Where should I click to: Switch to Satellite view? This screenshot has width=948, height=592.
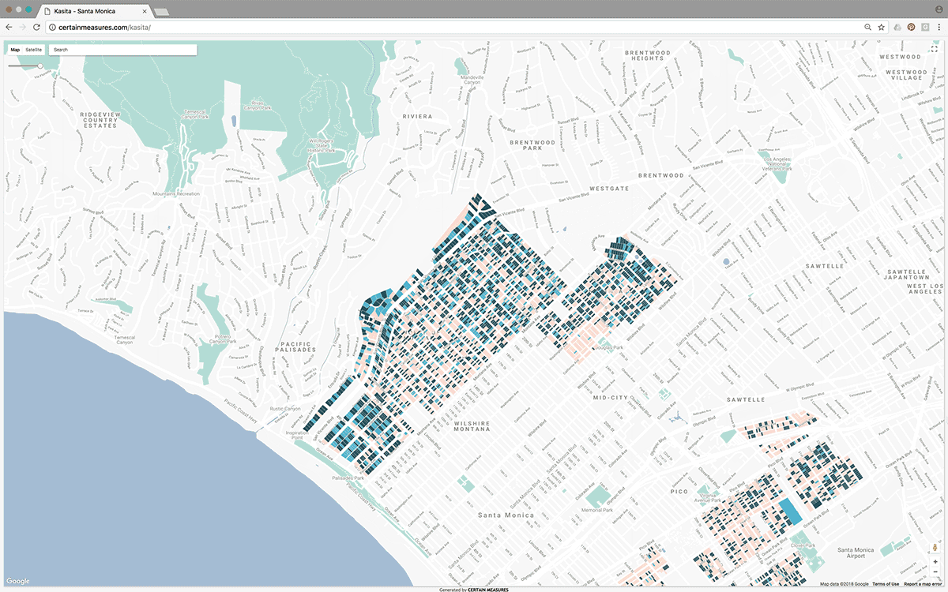pyautogui.click(x=33, y=50)
